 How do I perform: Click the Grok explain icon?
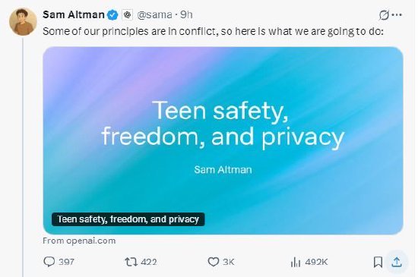[384, 15]
